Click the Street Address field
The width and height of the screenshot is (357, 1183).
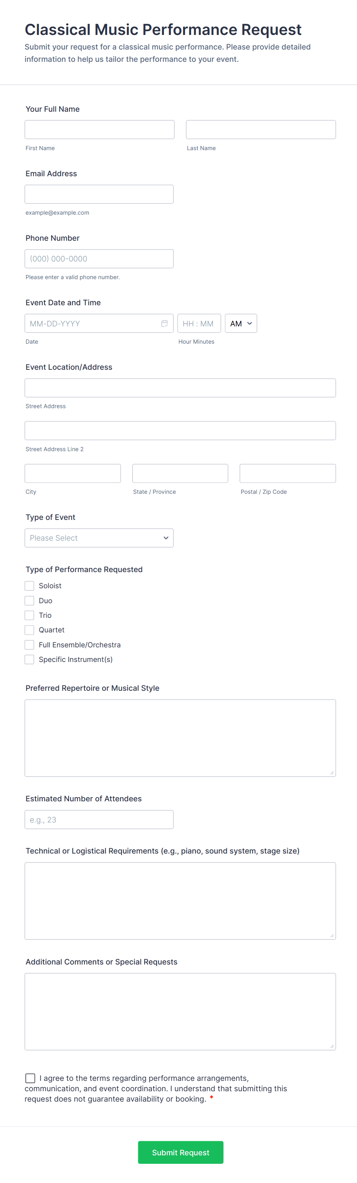[x=180, y=387]
